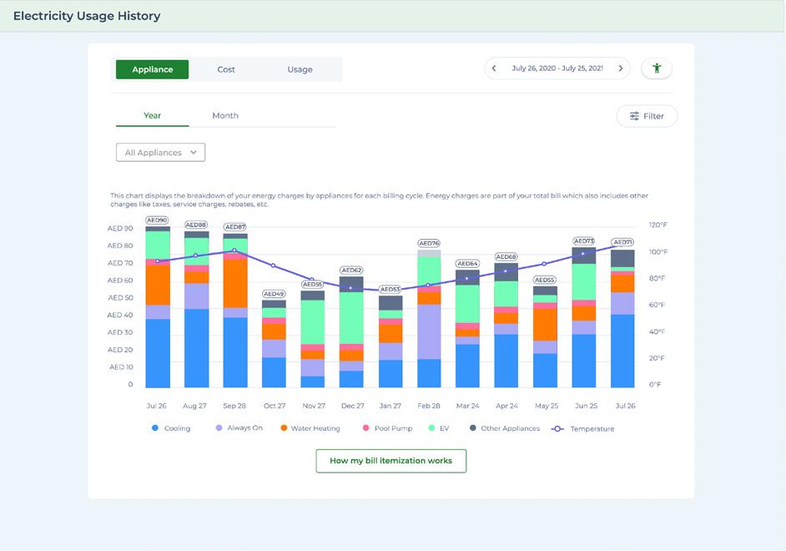
Task: Click the AED53 bar label
Action: 390,290
